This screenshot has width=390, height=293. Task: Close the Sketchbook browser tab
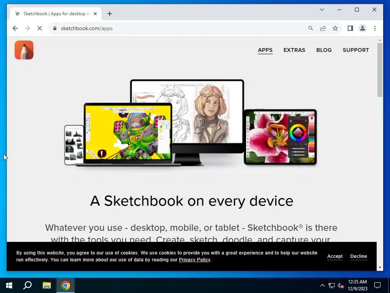[95, 14]
